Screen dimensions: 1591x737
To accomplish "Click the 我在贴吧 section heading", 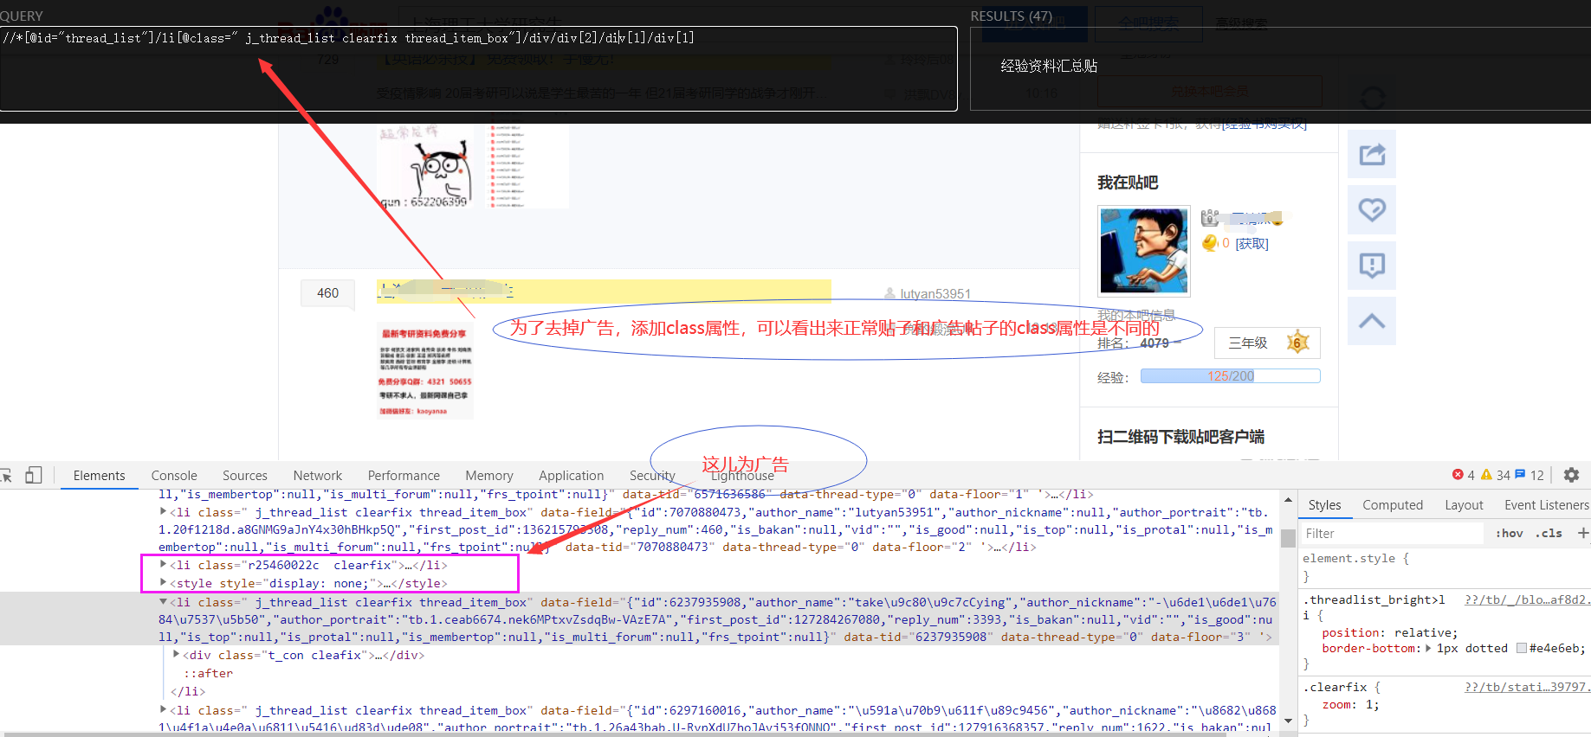I will (1128, 183).
